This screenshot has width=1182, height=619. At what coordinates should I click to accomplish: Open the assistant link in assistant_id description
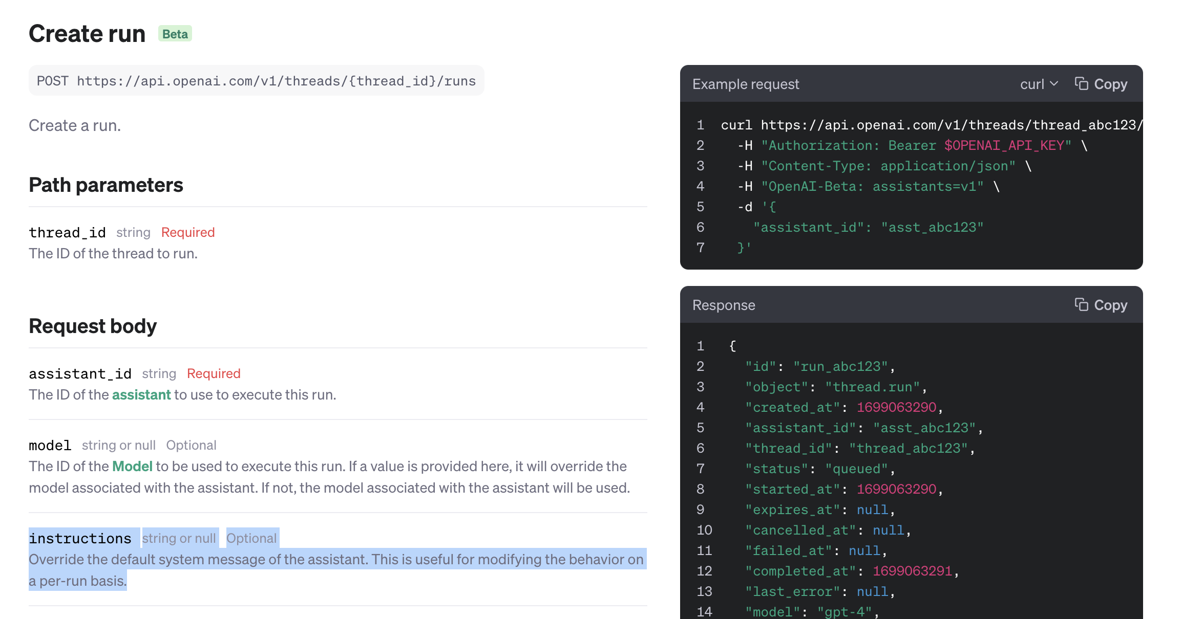[x=141, y=395]
